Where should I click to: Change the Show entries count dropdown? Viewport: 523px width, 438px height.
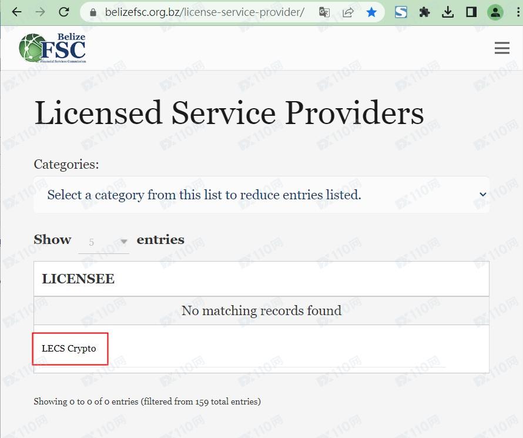[x=104, y=242]
